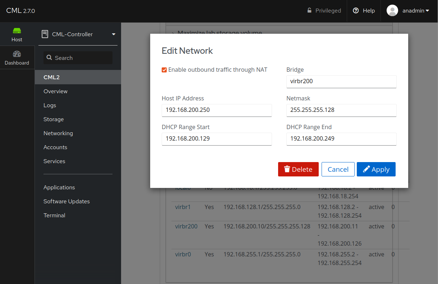This screenshot has height=284, width=438.
Task: Focus the DHCP Range End field
Action: (341, 139)
